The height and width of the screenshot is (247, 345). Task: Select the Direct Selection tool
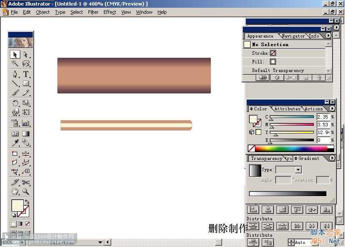tap(26, 54)
